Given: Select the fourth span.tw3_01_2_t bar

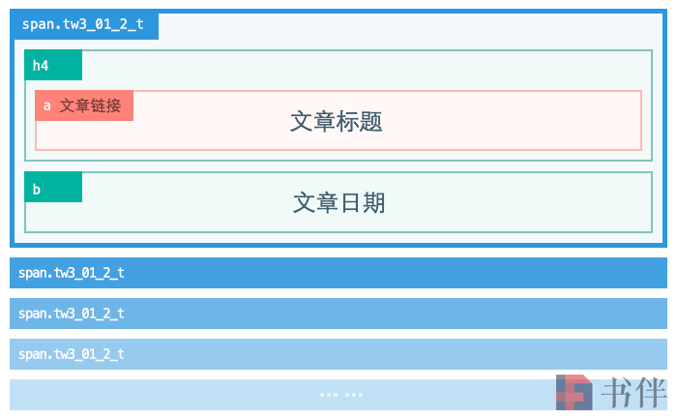Looking at the screenshot, I should [x=338, y=354].
